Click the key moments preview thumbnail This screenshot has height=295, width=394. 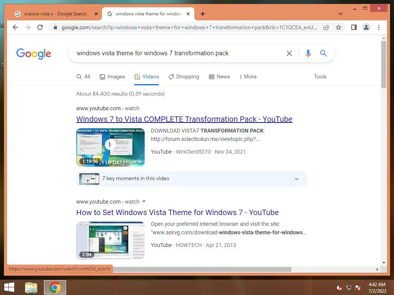pyautogui.click(x=89, y=179)
